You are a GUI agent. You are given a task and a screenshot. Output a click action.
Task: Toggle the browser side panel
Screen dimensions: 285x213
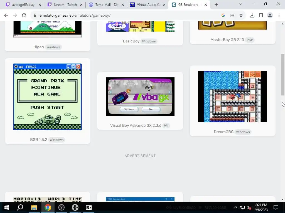click(x=261, y=16)
